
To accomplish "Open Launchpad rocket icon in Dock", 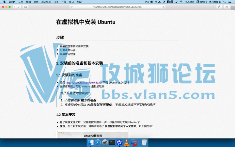I will click(105, 142).
